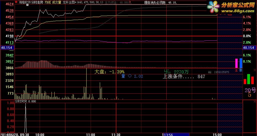Click the QQ: 1959105975 text
The height and width of the screenshot is (136, 257).
(x=218, y=72)
